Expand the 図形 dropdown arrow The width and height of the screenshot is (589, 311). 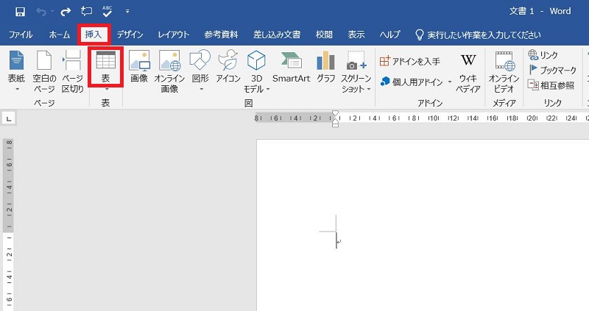pyautogui.click(x=201, y=89)
